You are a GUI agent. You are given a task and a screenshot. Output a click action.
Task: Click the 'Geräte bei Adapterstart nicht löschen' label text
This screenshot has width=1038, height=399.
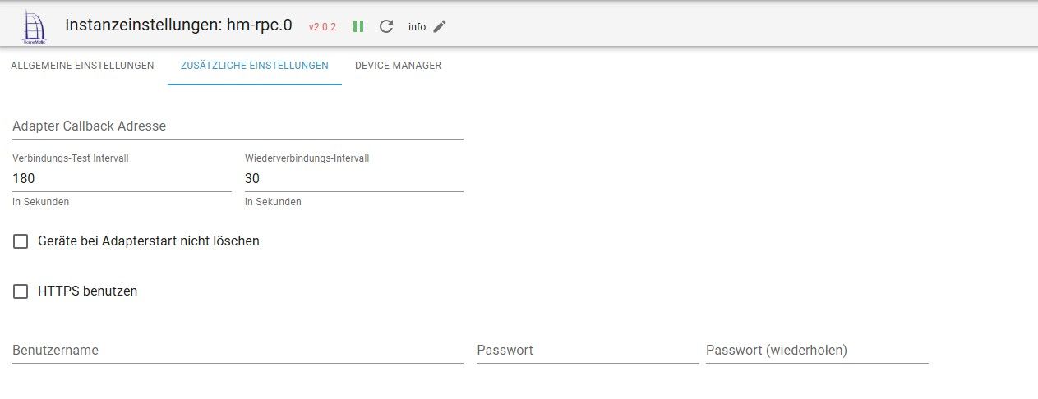(x=149, y=241)
